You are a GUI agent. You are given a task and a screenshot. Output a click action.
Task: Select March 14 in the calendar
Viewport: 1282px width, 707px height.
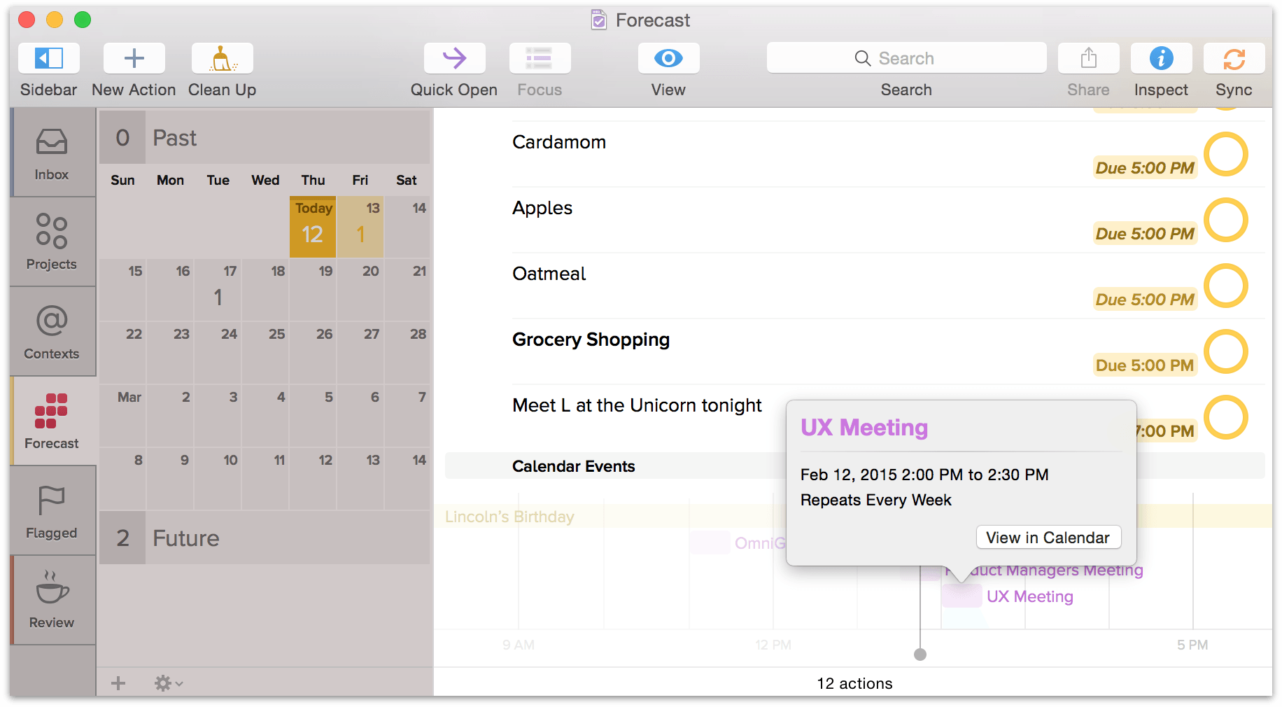(407, 479)
